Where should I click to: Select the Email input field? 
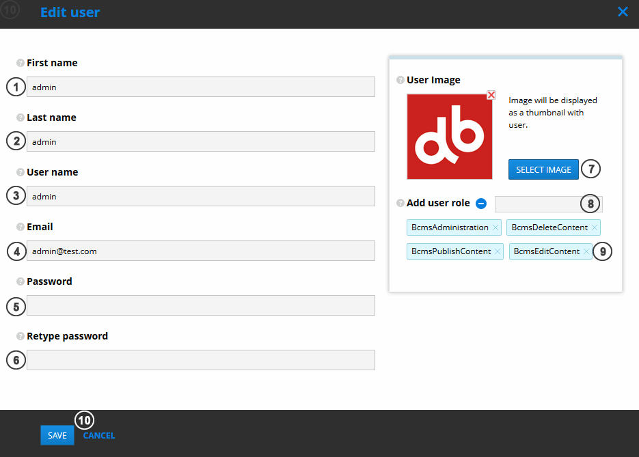tap(200, 251)
